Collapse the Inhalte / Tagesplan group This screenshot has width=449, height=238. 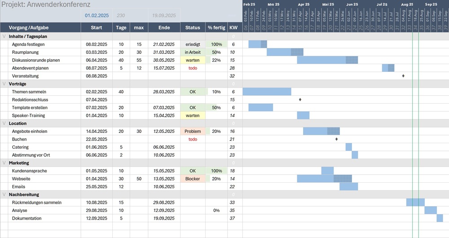click(4, 36)
